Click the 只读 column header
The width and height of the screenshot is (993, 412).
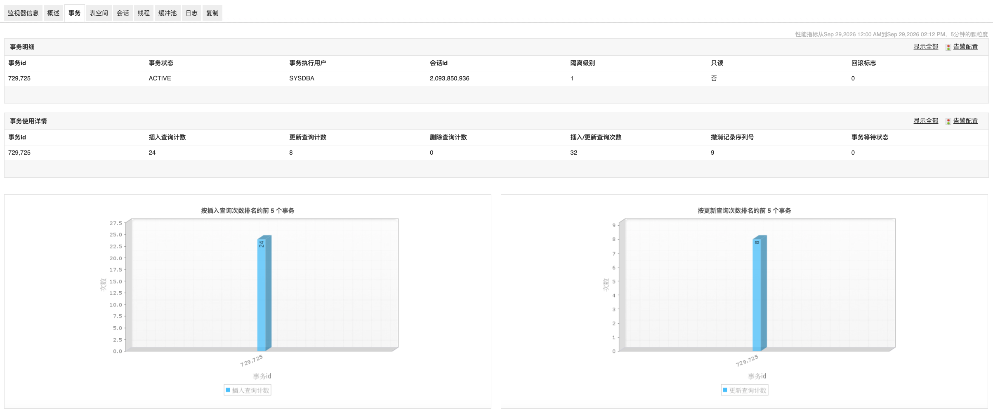coord(717,63)
